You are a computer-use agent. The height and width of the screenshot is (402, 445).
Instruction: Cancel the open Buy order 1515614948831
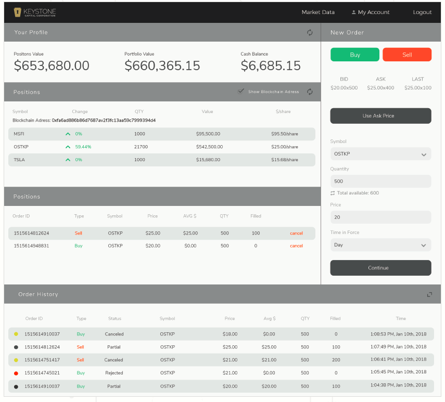click(x=296, y=246)
